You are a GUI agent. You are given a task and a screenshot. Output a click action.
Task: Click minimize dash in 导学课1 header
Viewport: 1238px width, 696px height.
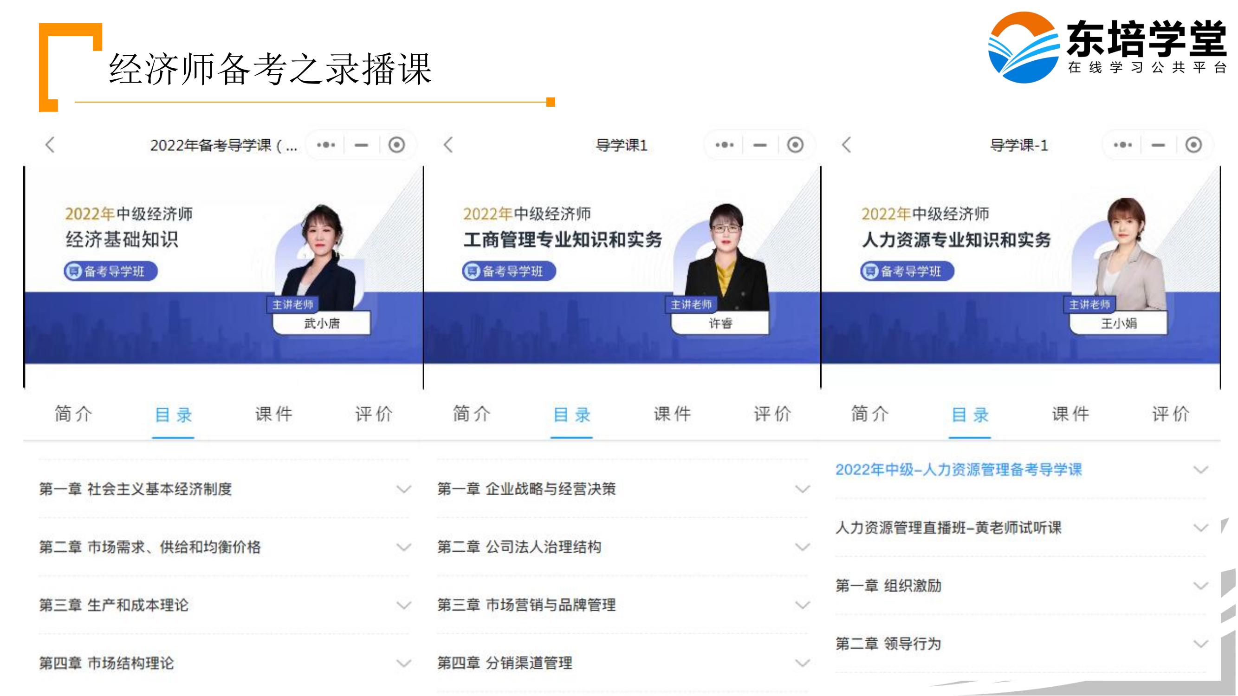coord(760,145)
